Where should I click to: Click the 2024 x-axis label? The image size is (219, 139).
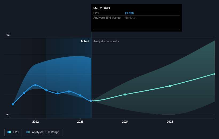pyautogui.click(x=125, y=122)
